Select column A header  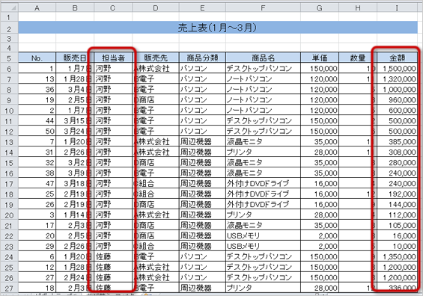(x=37, y=7)
